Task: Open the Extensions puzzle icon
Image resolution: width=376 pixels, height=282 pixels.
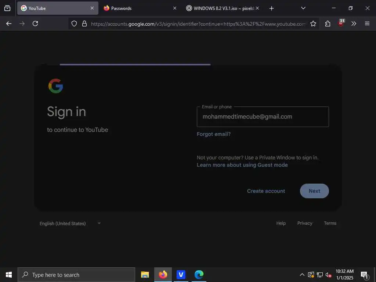Action: 328,23
